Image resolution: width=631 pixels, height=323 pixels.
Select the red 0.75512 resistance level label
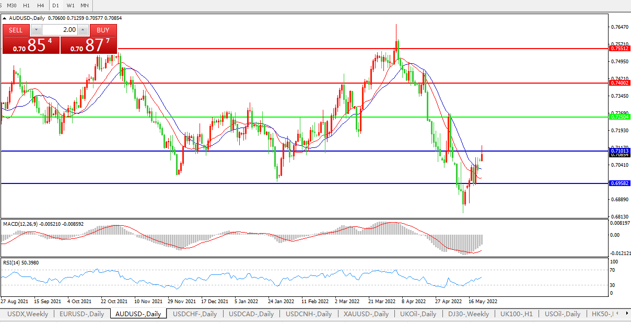click(x=620, y=48)
